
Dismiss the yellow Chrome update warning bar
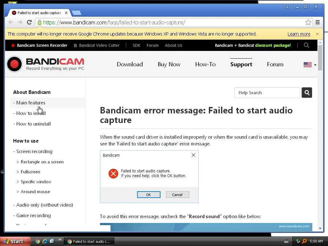pyautogui.click(x=317, y=34)
